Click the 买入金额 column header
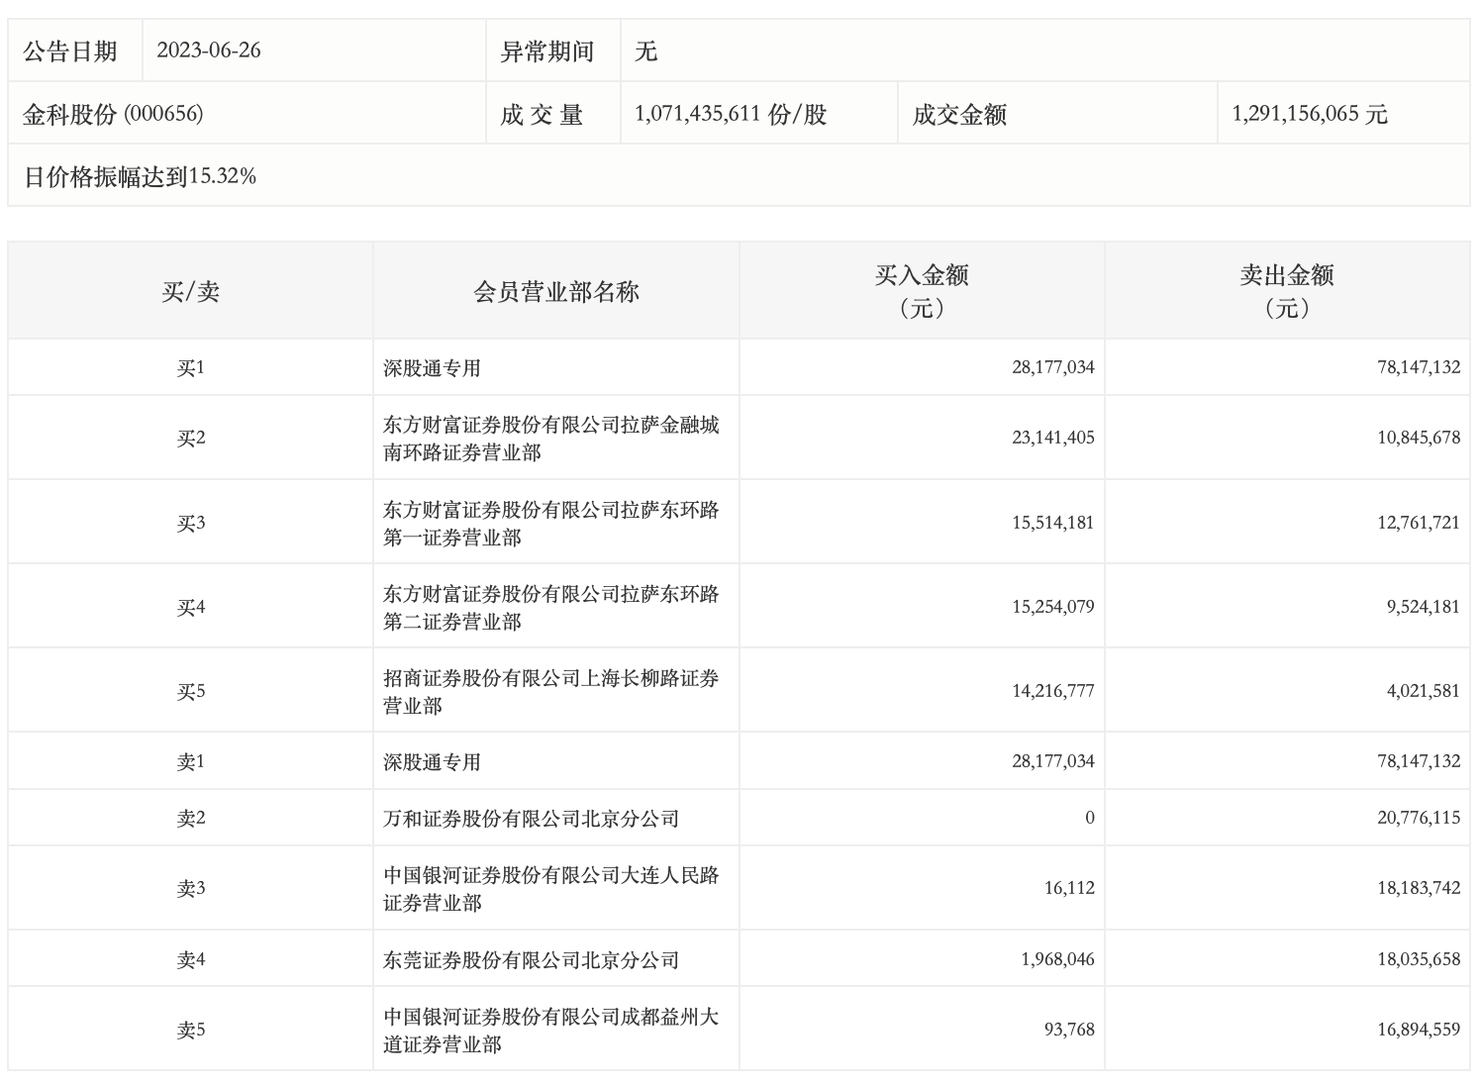The width and height of the screenshot is (1481, 1085). 922,291
